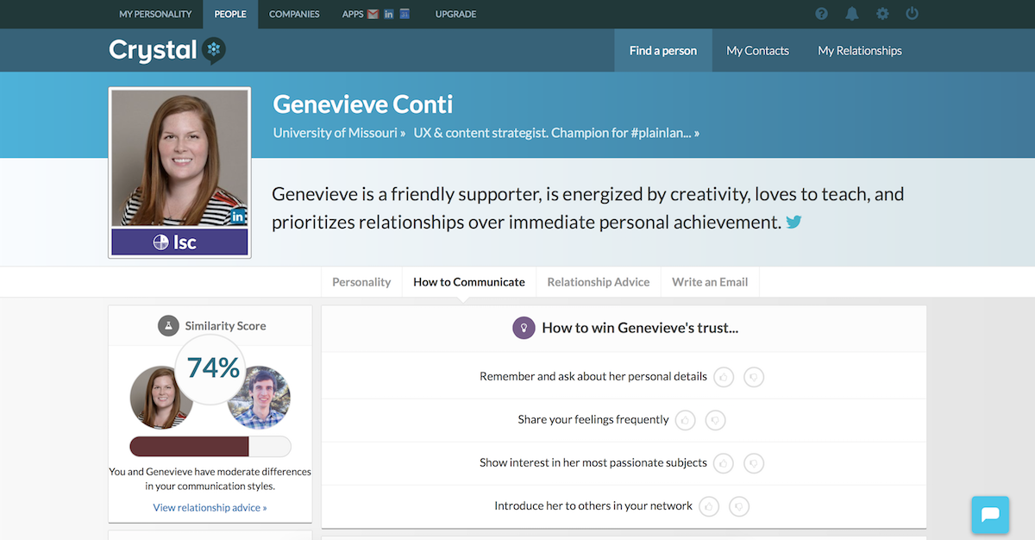Click the Upgrade menu item
1035x540 pixels.
coord(455,14)
